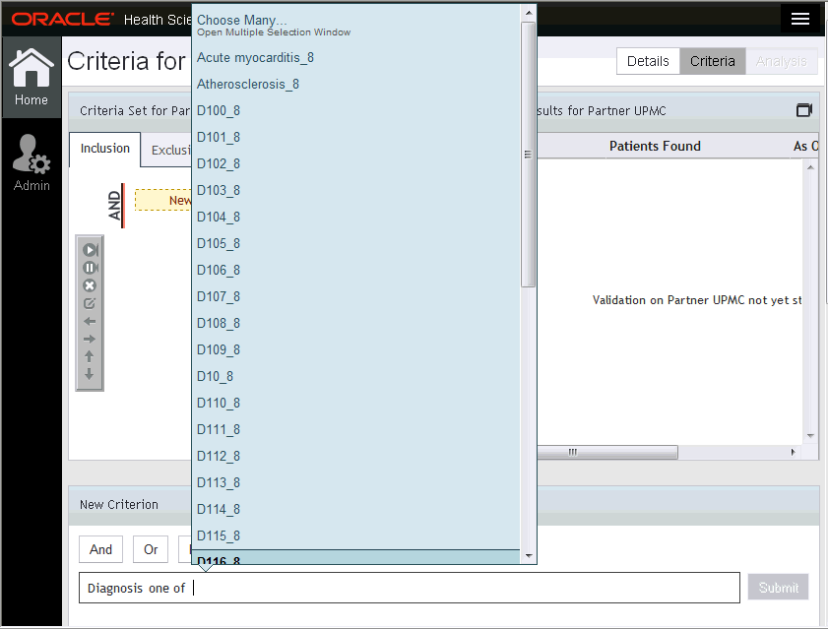Open the Choose Many selection window
The image size is (828, 629).
pos(356,25)
